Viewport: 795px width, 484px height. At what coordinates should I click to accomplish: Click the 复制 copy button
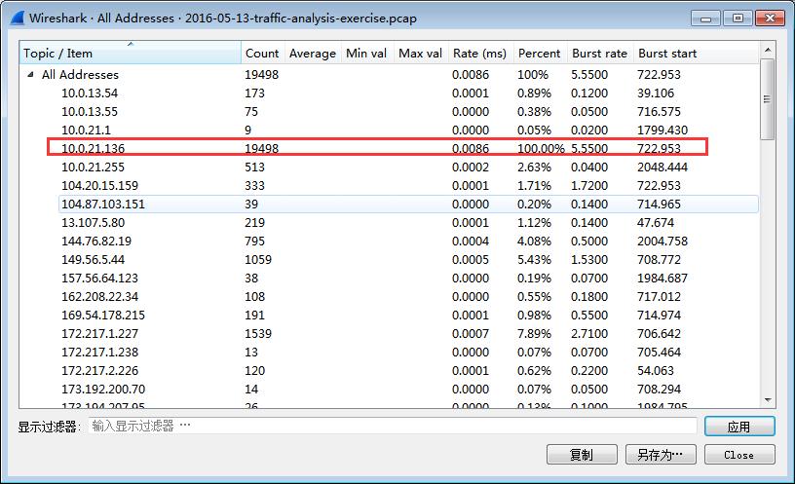582,455
